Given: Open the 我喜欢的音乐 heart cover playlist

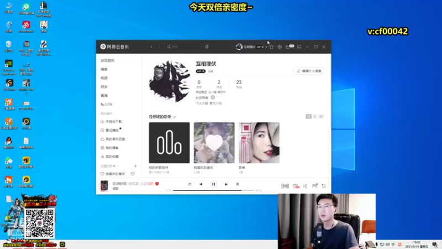Looking at the screenshot, I should (x=214, y=143).
